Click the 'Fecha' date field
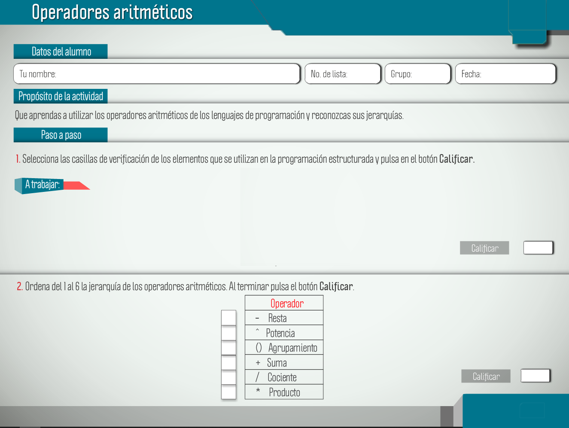Image resolution: width=569 pixels, height=428 pixels. (505, 74)
